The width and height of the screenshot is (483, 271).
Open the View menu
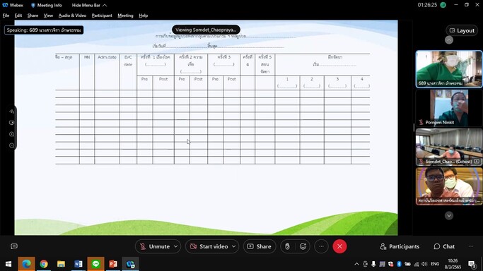48,16
